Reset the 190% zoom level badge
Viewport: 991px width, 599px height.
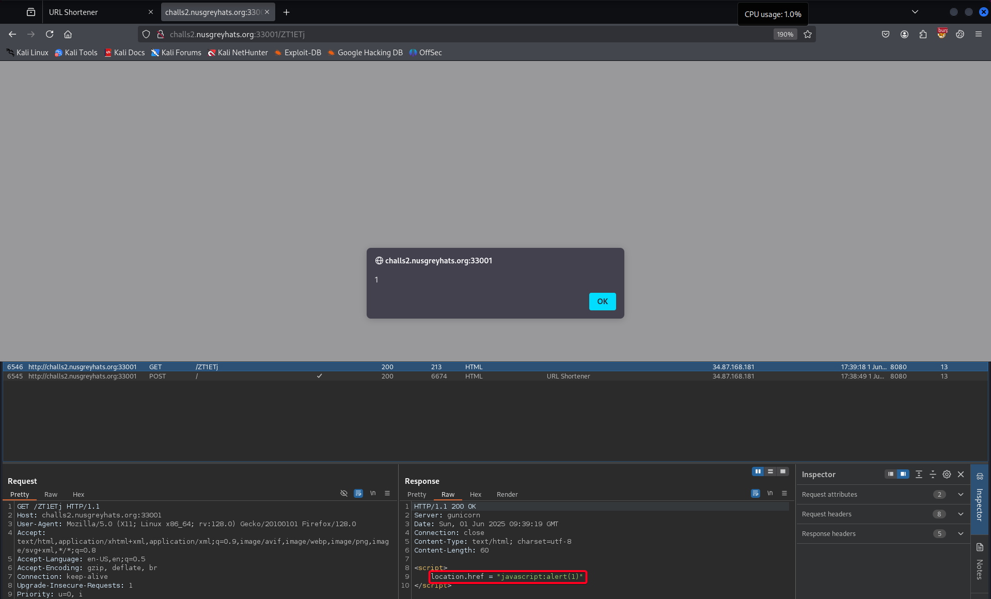click(785, 34)
